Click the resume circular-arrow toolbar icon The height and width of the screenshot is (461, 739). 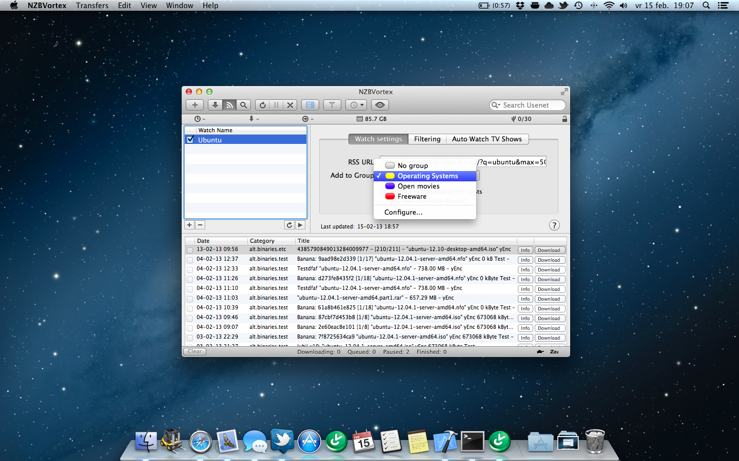tap(262, 105)
